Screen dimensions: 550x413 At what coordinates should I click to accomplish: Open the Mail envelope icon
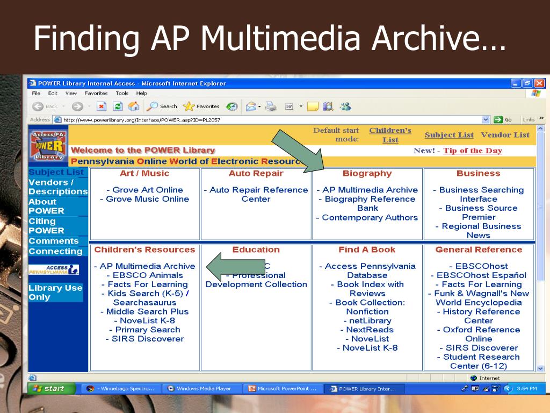coord(250,106)
